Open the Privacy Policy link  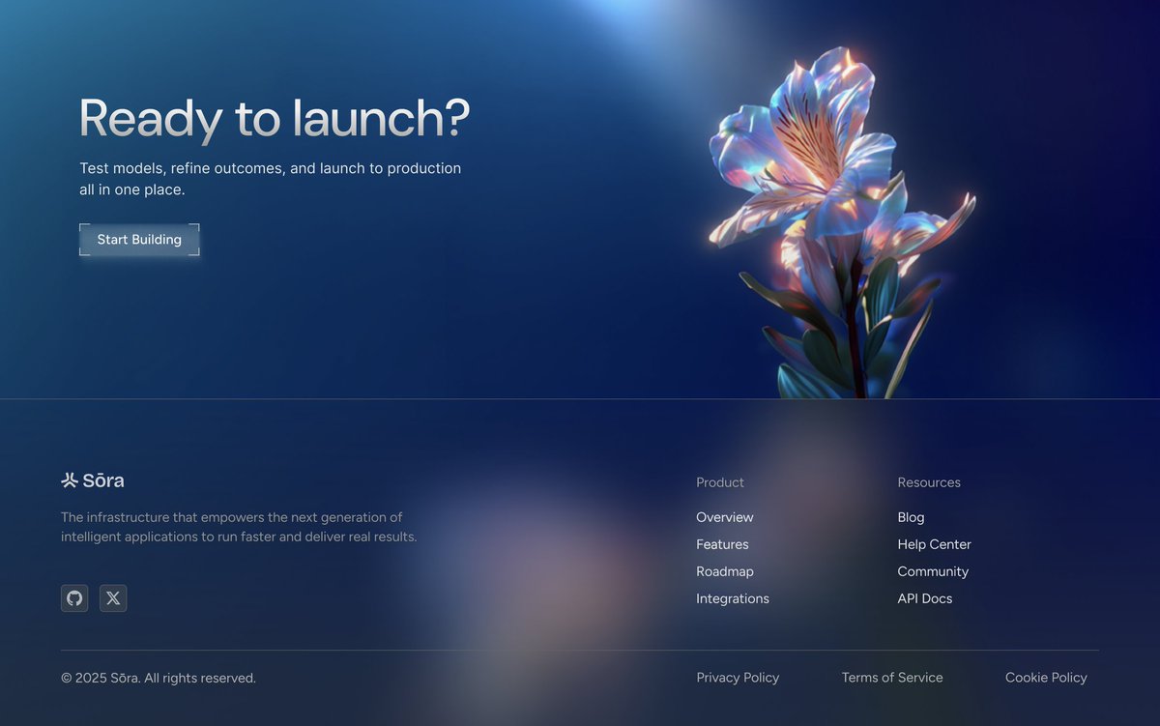[x=738, y=677]
